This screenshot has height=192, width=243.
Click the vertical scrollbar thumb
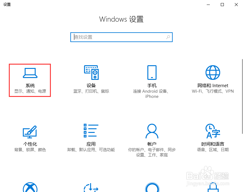242,96
